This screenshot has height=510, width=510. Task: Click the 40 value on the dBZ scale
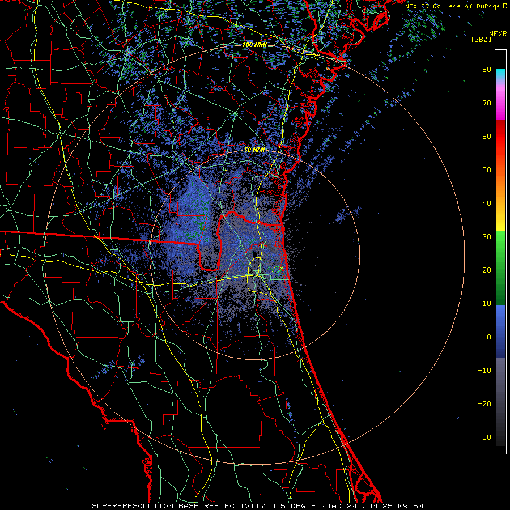click(x=487, y=203)
